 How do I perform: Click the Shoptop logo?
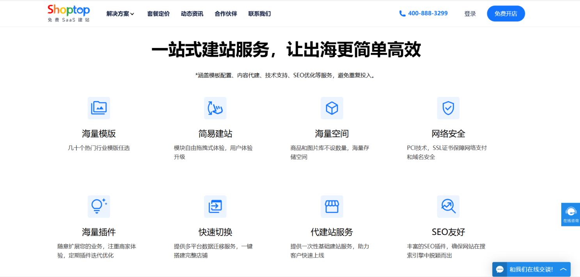69,13
